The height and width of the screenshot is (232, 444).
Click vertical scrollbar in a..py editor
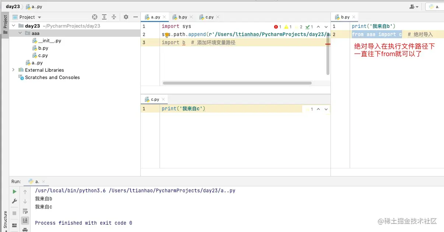(328, 54)
